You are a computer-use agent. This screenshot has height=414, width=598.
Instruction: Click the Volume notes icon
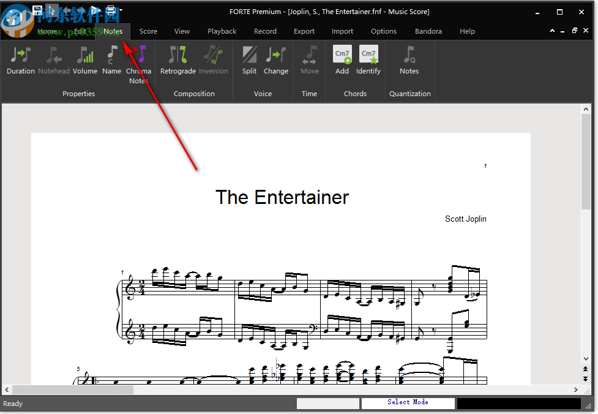point(85,60)
